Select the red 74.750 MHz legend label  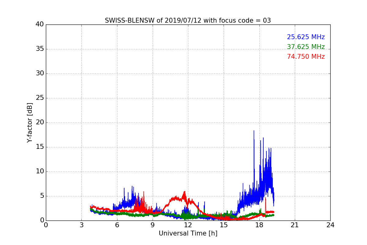click(x=306, y=57)
